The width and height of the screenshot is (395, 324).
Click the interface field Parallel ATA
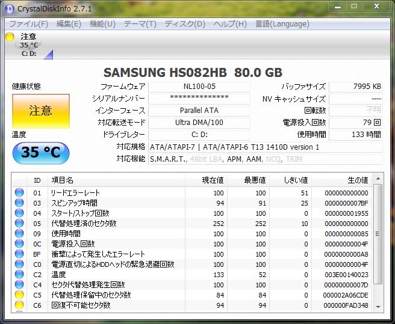[199, 111]
